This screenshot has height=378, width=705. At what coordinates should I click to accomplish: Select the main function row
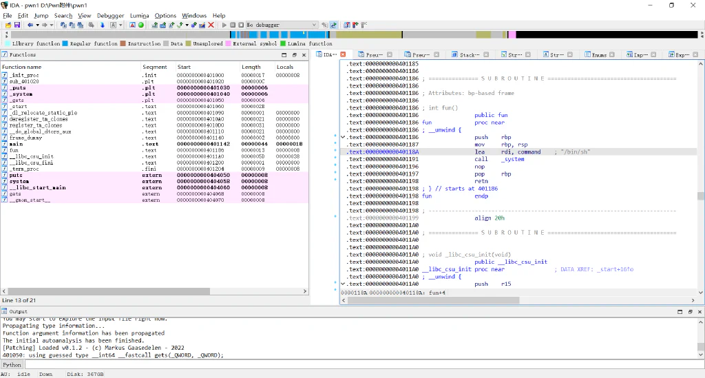pyautogui.click(x=155, y=144)
